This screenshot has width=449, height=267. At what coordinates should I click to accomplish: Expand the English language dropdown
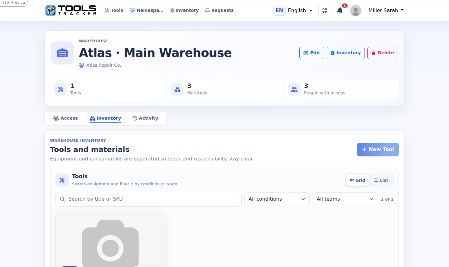pos(300,10)
